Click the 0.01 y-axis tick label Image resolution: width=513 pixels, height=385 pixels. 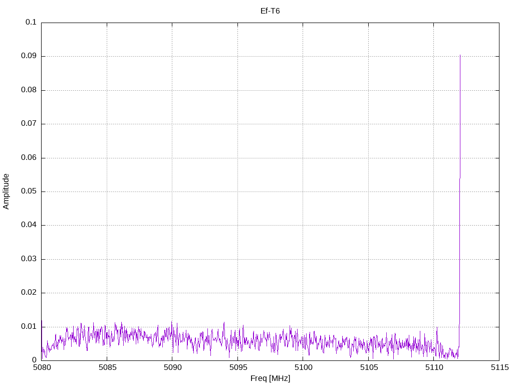(x=29, y=326)
